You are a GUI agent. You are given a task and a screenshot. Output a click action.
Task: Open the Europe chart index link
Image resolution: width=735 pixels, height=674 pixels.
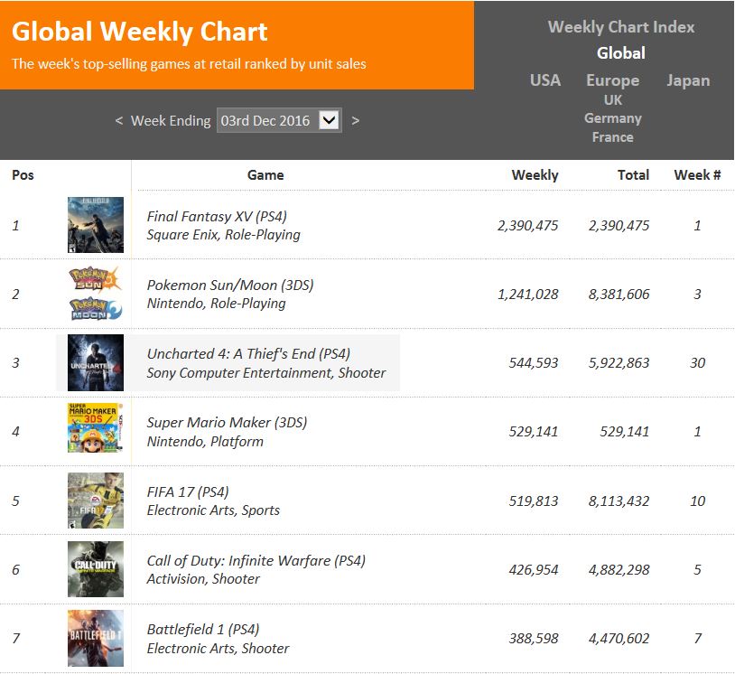pos(612,80)
